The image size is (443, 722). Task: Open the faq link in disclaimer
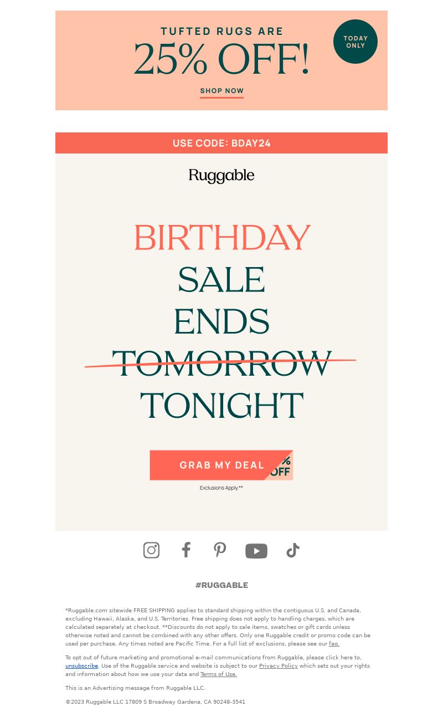point(334,644)
